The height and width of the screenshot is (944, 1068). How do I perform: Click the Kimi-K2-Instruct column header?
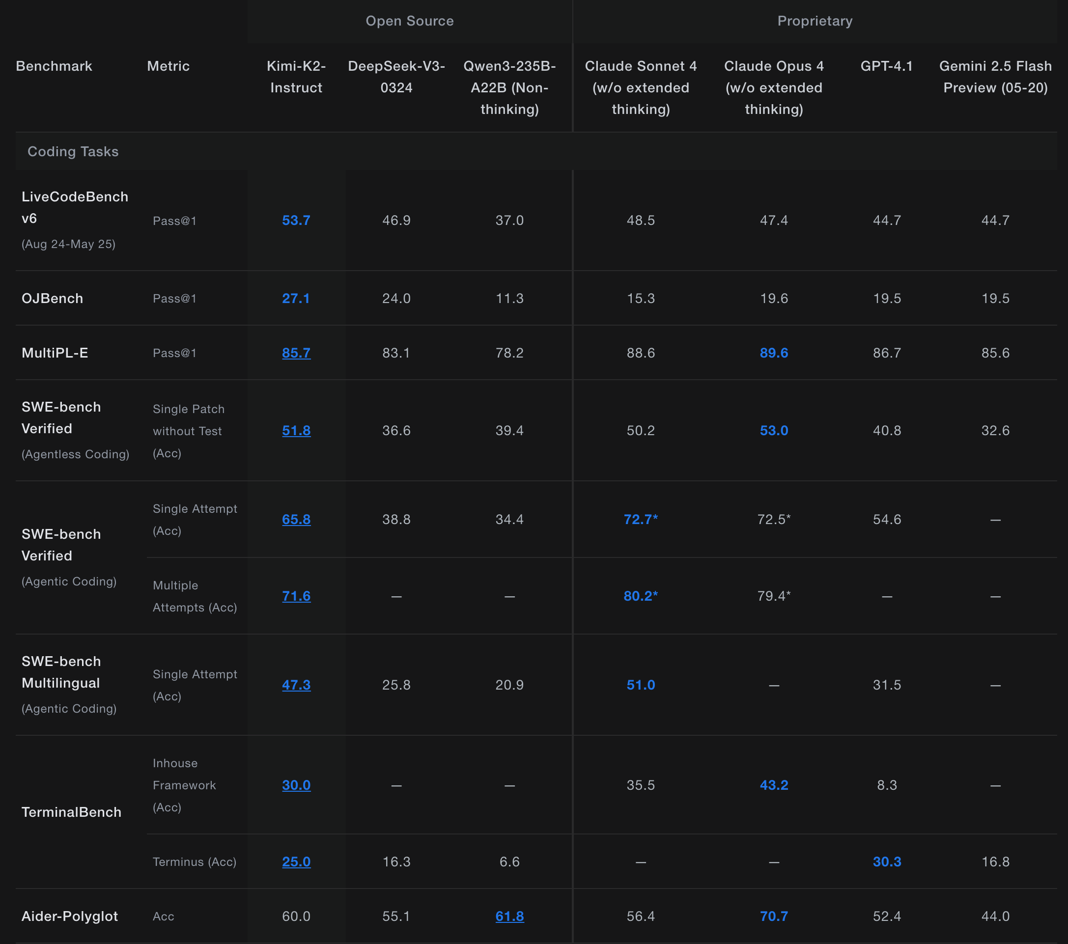[x=296, y=77]
